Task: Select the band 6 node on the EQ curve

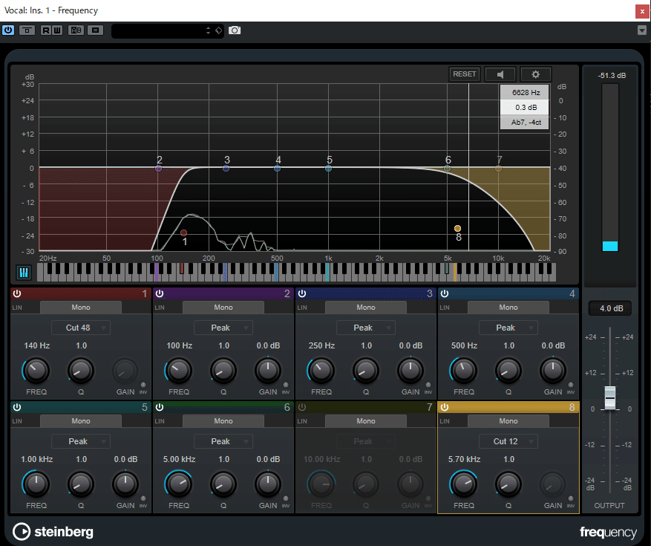Action: pyautogui.click(x=447, y=169)
